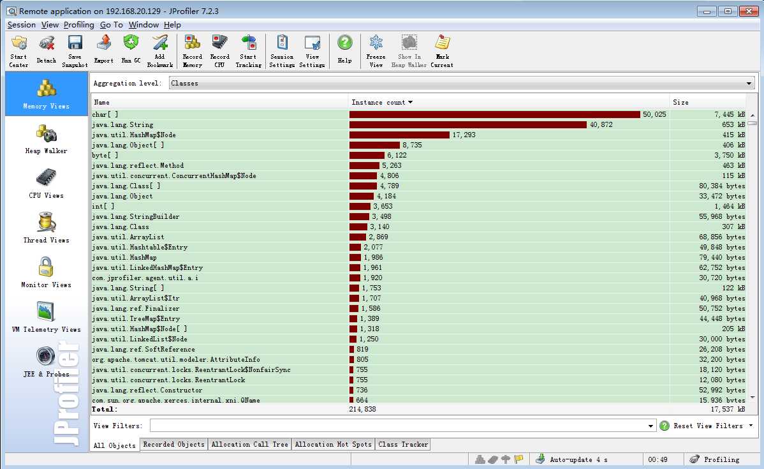Image resolution: width=764 pixels, height=469 pixels.
Task: Click Reset View Filters
Action: [708, 426]
